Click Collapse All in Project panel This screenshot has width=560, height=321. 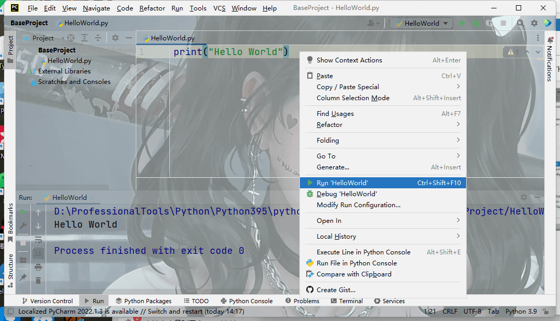tap(98, 38)
